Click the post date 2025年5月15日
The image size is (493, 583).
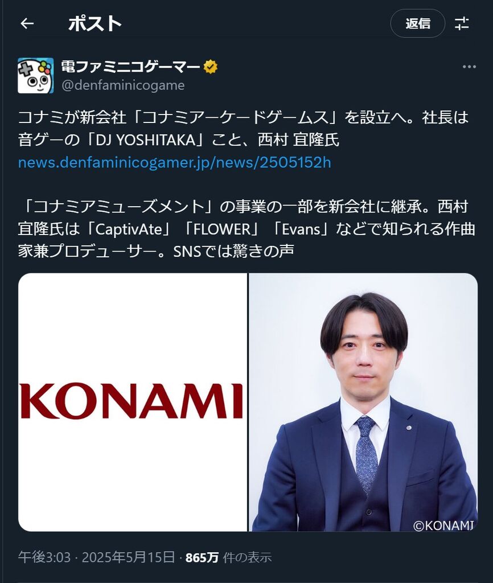point(128,557)
